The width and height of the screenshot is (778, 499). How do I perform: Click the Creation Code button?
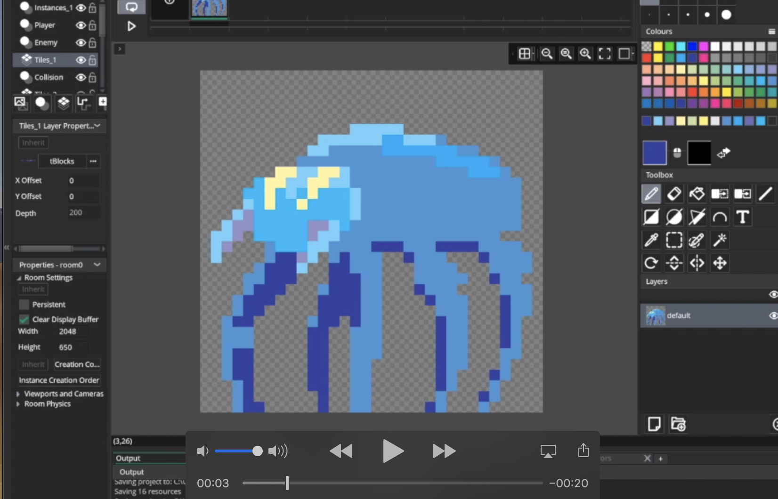77,364
